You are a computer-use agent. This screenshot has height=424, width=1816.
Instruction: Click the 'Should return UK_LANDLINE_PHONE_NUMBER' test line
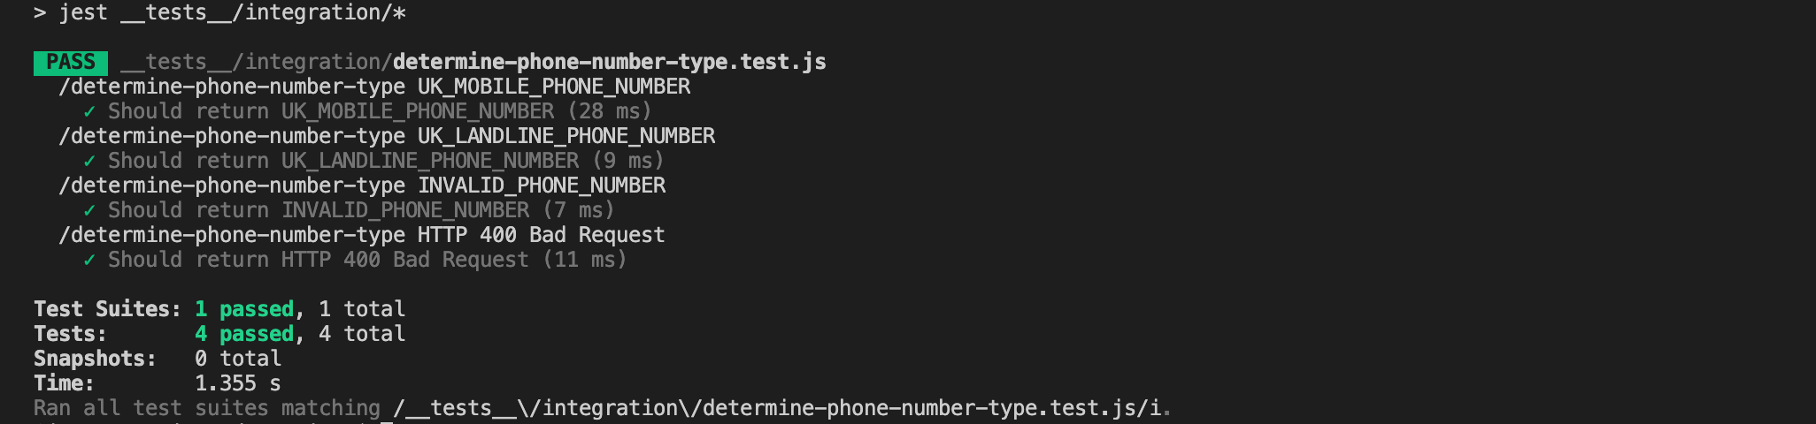(x=386, y=161)
